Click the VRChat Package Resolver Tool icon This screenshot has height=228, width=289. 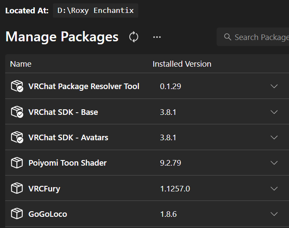17,86
